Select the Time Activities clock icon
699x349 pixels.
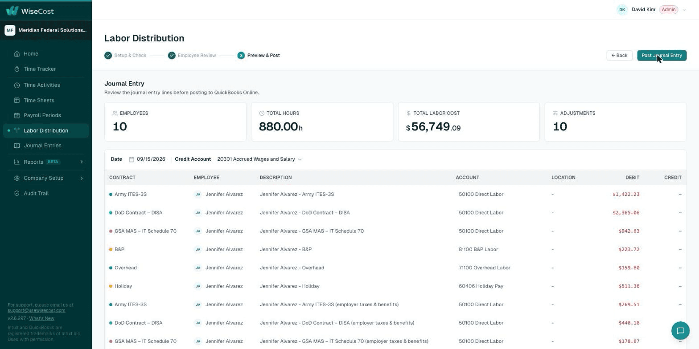click(17, 85)
